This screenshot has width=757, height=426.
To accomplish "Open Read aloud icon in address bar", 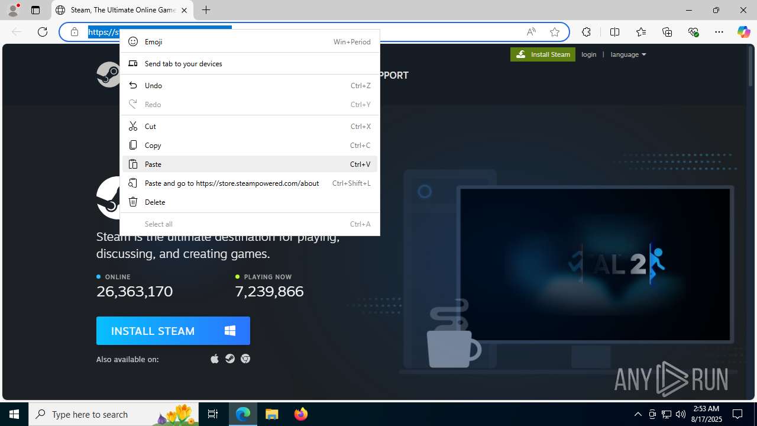I will click(531, 32).
